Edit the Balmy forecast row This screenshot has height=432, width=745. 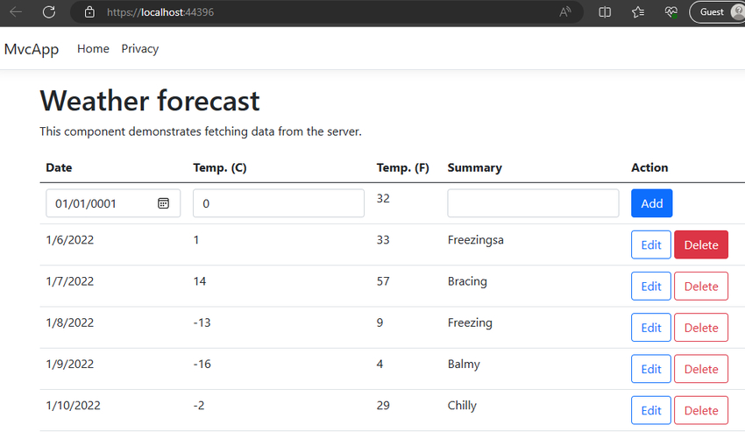click(x=651, y=369)
